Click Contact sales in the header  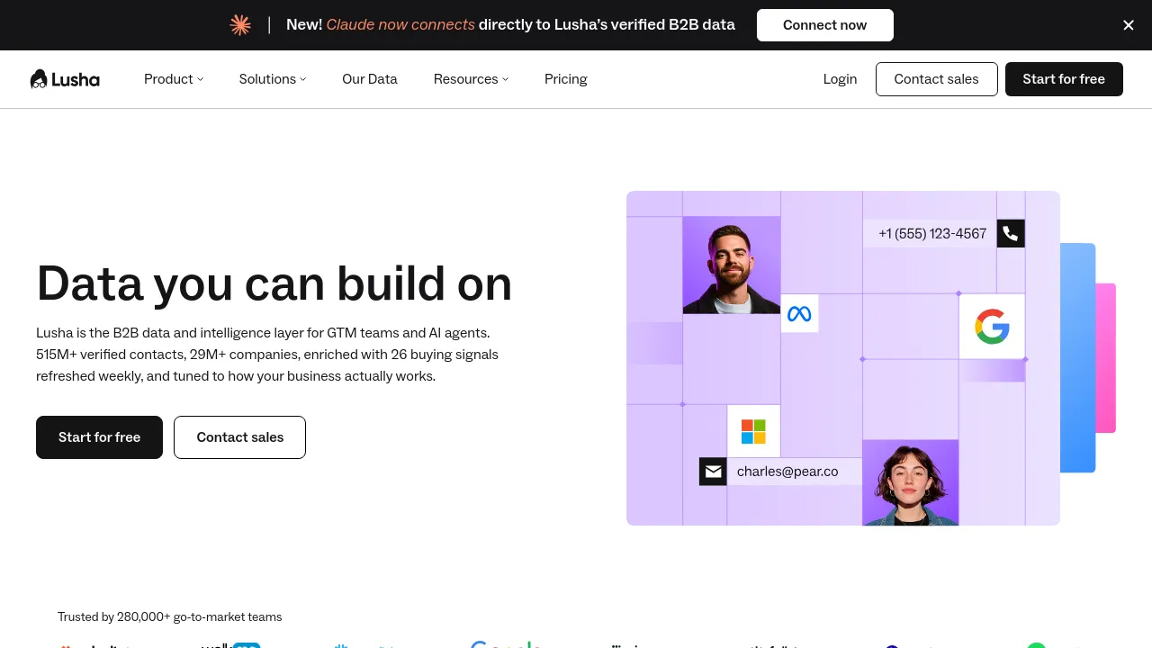tap(937, 79)
